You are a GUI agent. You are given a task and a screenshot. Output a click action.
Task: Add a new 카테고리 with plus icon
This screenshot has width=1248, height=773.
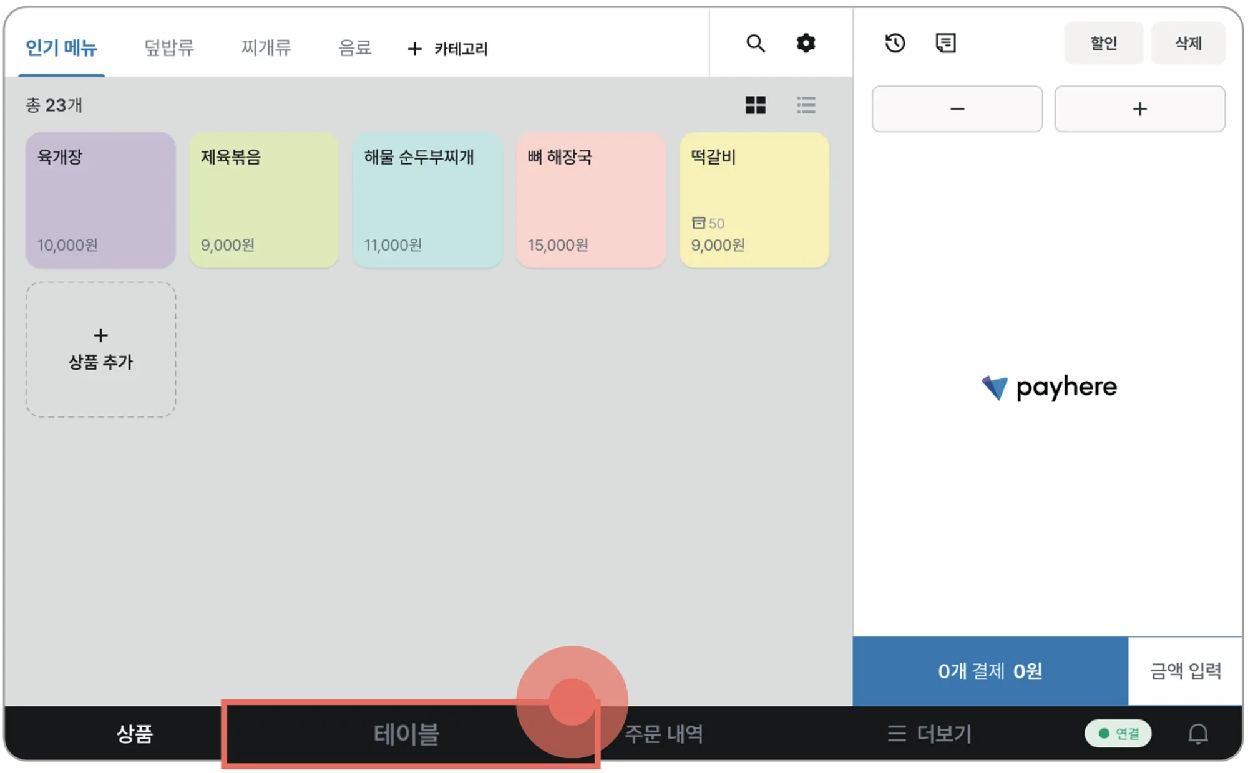447,49
